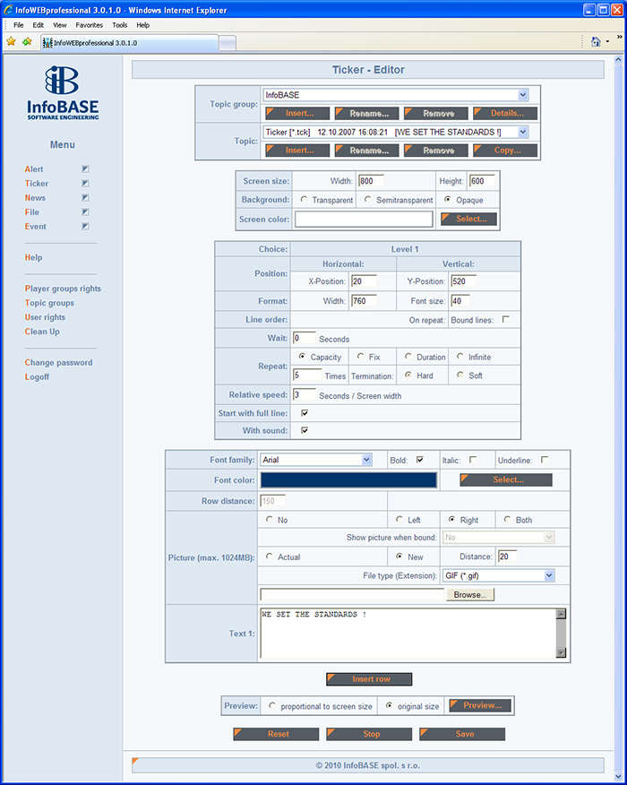Click the File sidebar arrow icon

[86, 211]
